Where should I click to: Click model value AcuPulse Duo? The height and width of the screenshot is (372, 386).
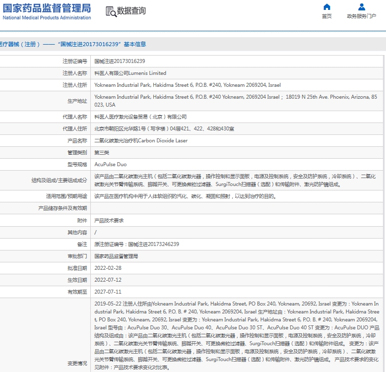(x=111, y=164)
